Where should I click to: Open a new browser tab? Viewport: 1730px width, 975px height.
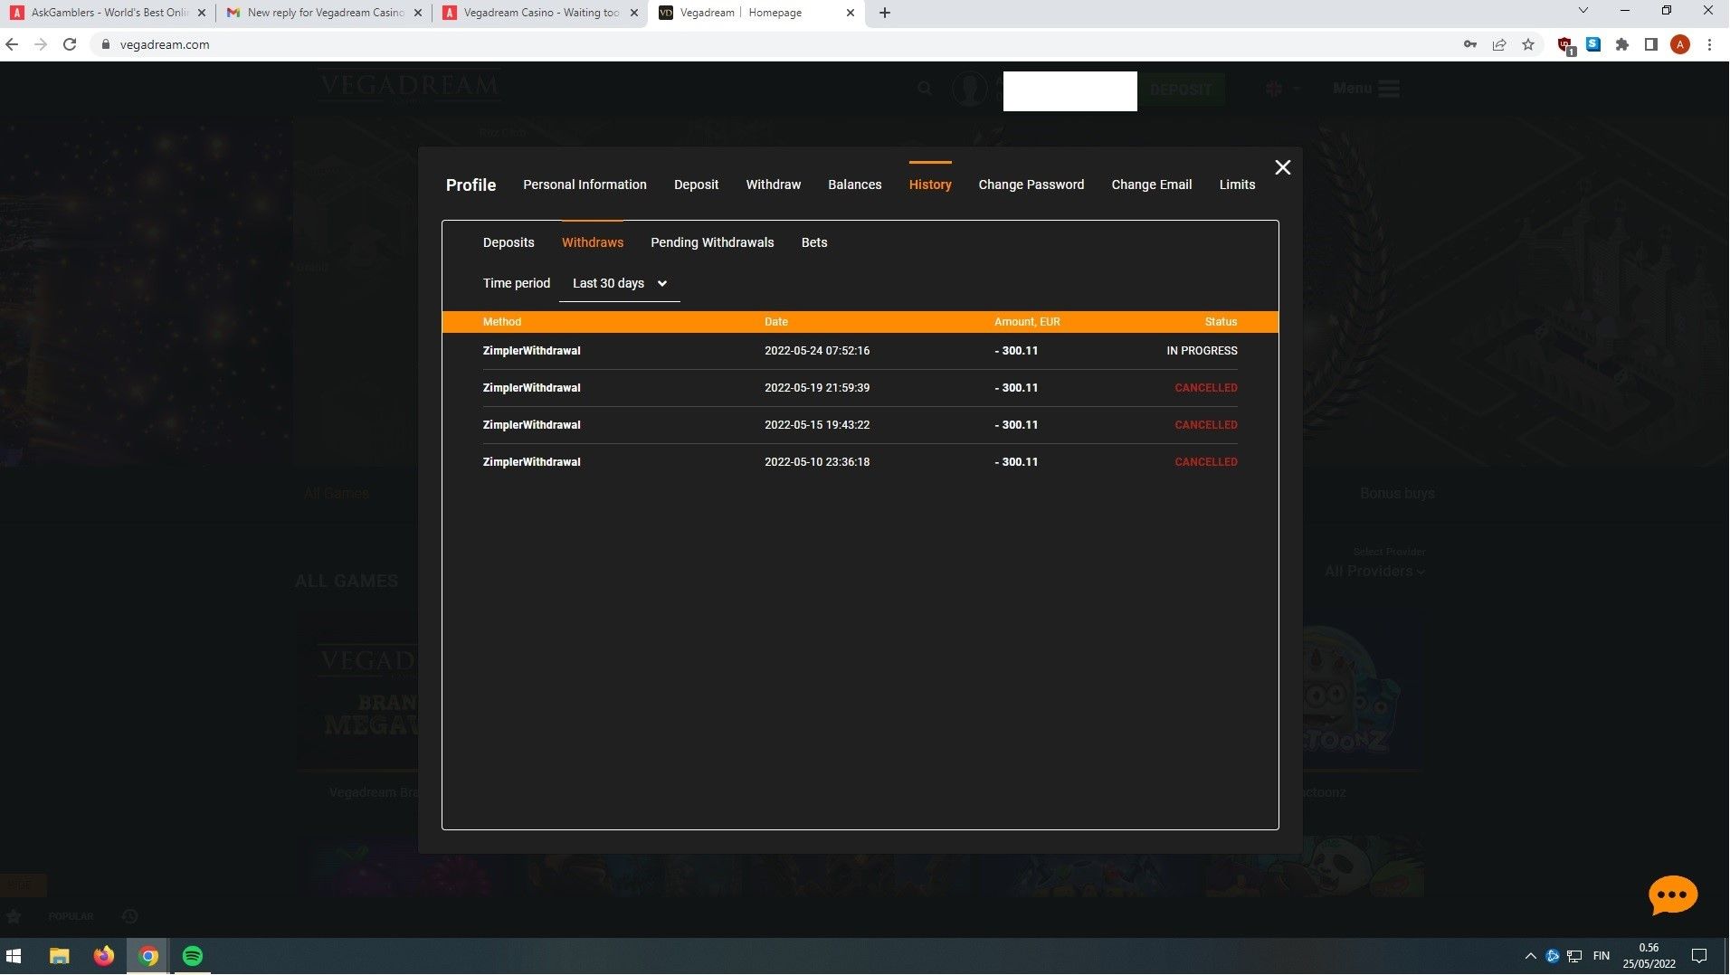coord(884,13)
